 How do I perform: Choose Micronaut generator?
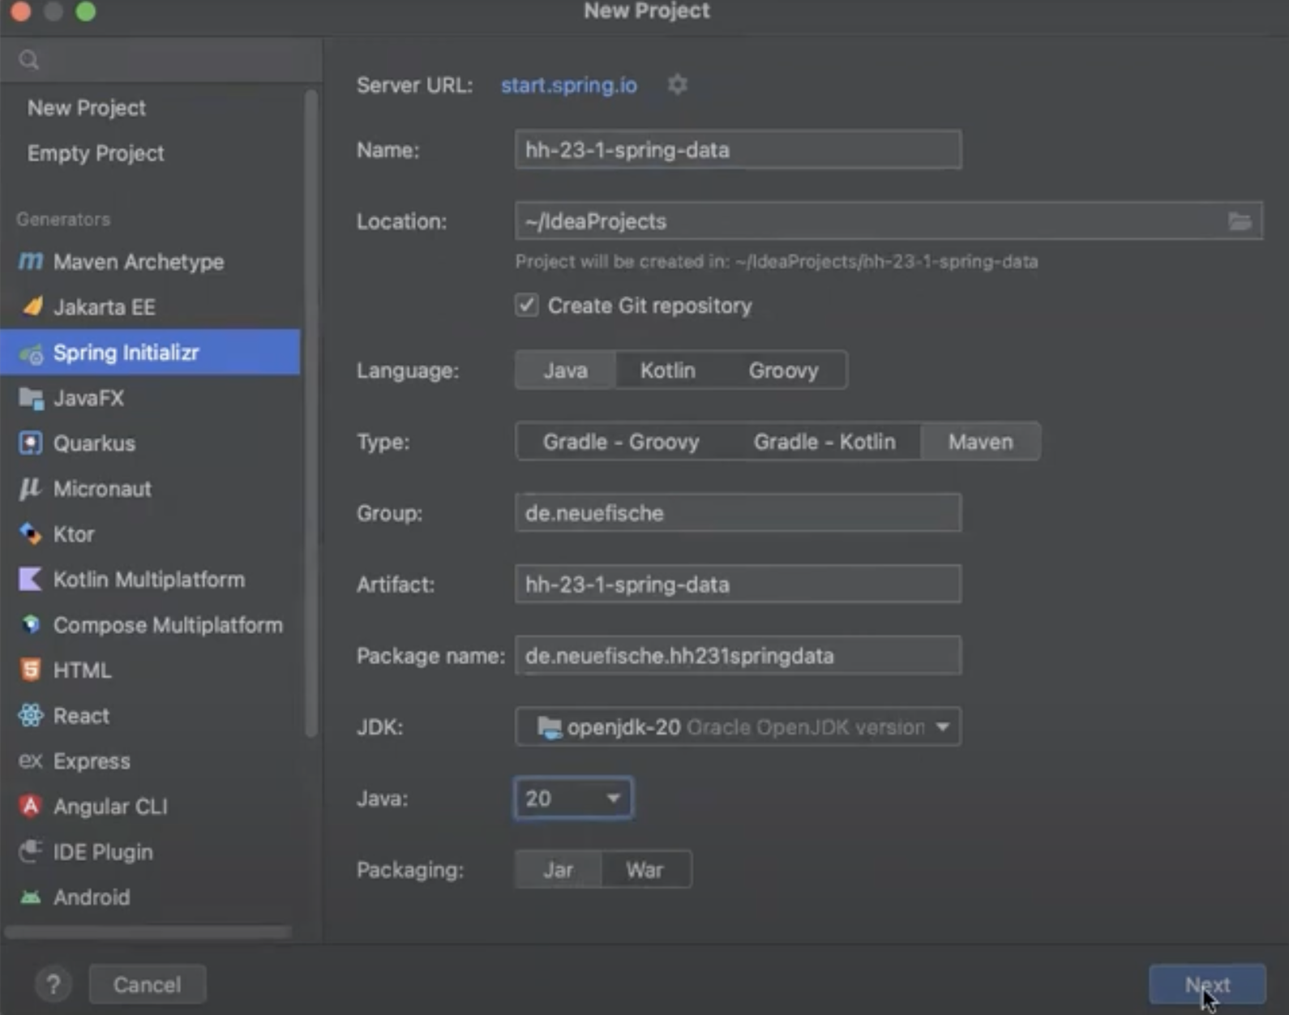click(x=150, y=489)
